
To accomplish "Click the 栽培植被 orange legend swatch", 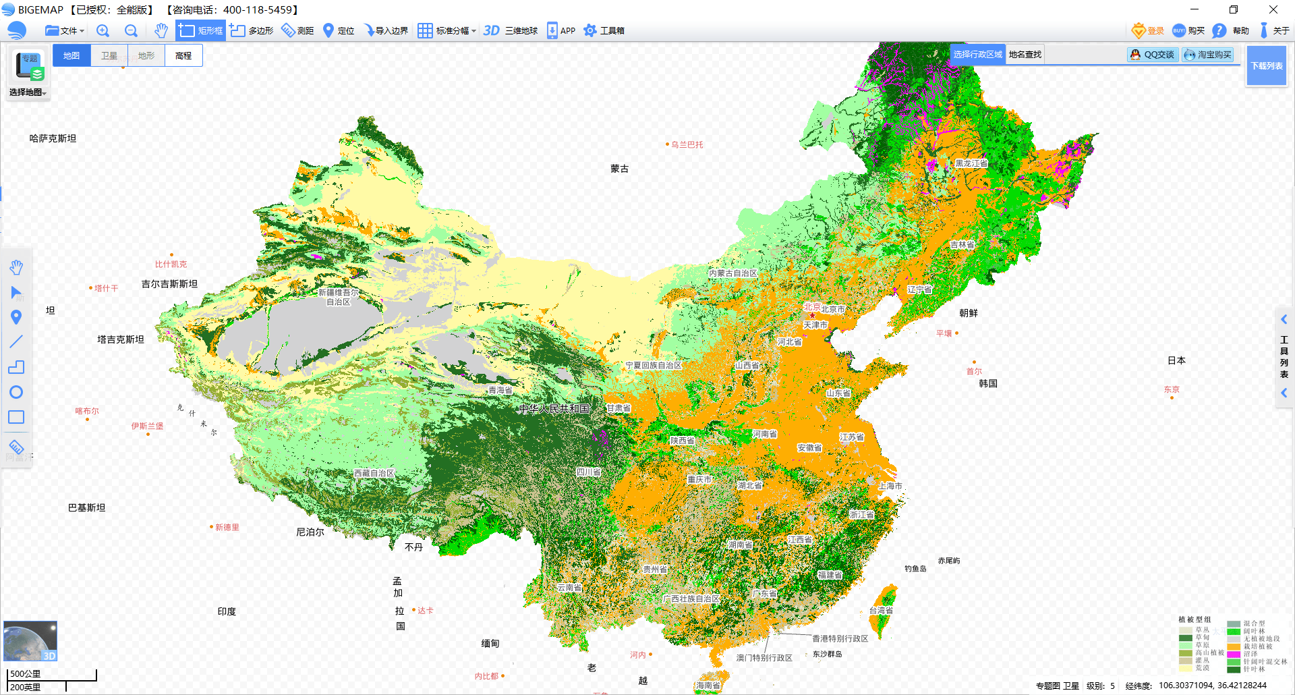I will tap(1234, 646).
